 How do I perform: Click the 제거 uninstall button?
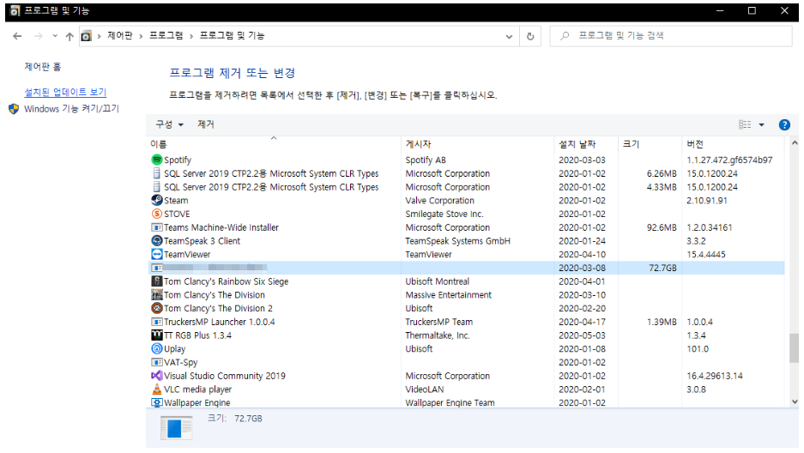(x=206, y=124)
